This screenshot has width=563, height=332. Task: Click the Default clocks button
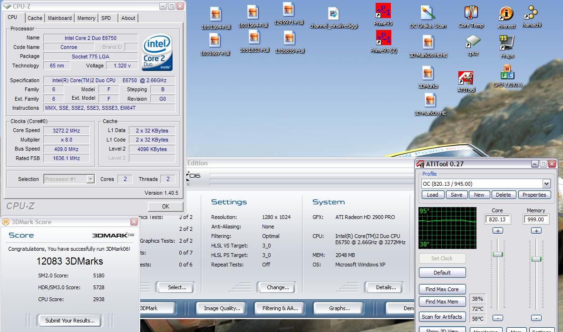[x=442, y=273]
